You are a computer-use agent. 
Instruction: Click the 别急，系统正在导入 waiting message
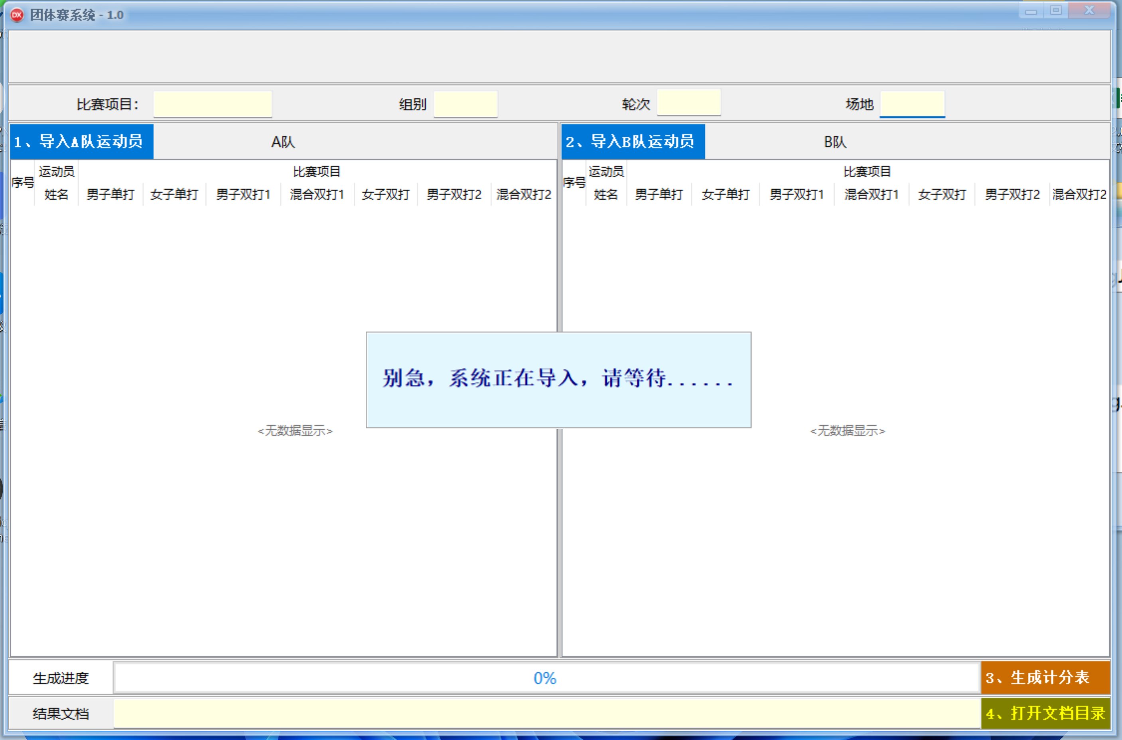tap(558, 379)
